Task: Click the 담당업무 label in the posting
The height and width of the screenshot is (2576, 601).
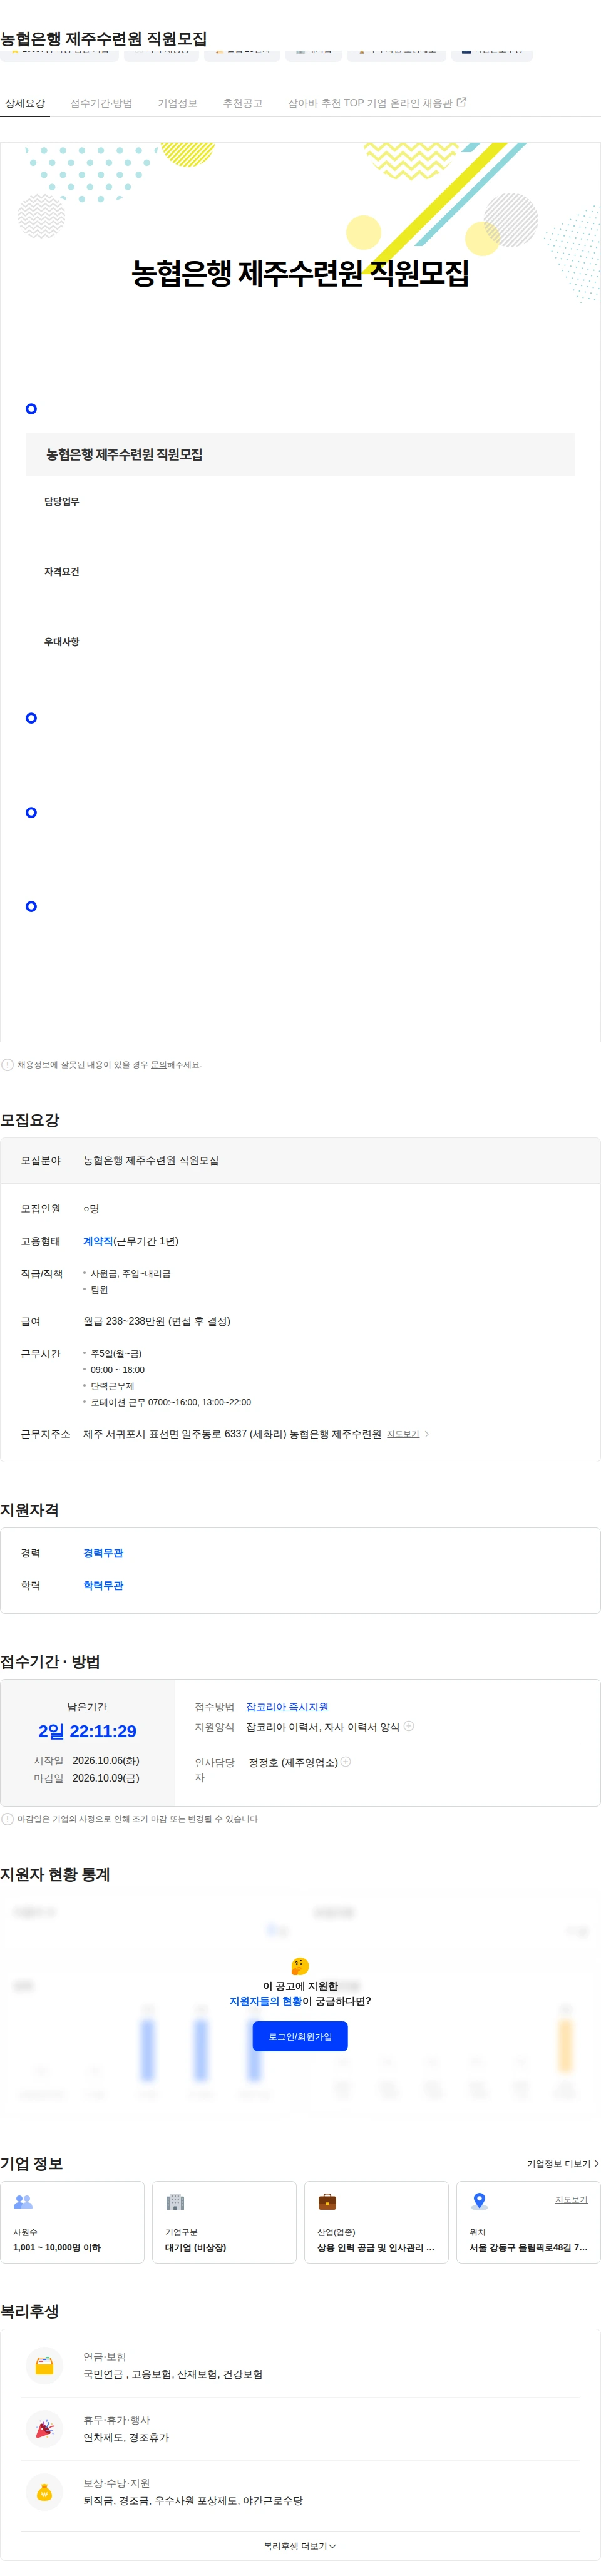Action: [61, 501]
